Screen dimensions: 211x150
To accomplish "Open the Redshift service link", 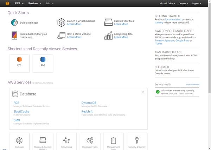I will tap(87, 112).
